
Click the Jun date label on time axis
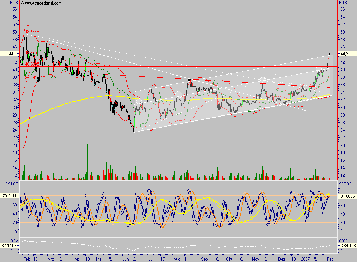tap(125, 259)
